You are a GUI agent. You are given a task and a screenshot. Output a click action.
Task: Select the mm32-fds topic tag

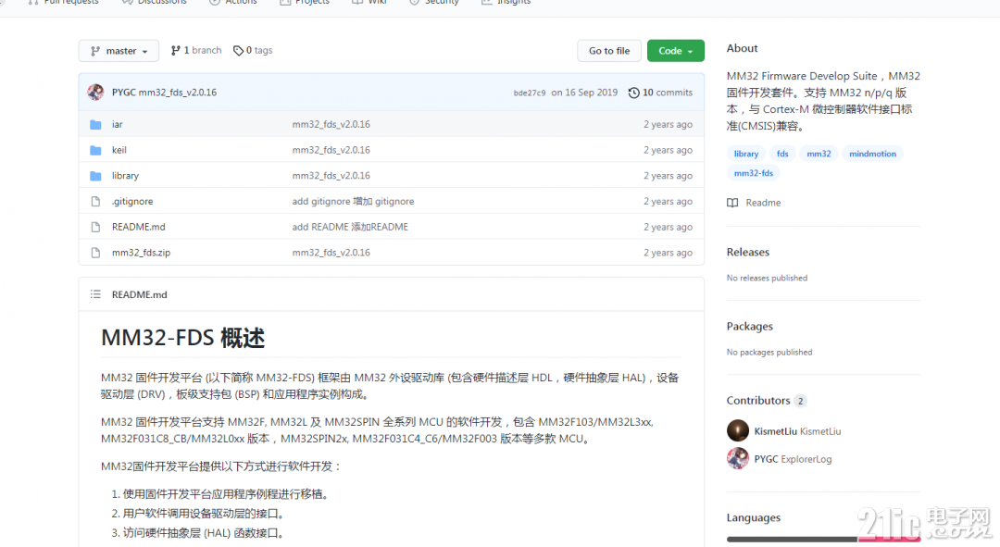[753, 173]
